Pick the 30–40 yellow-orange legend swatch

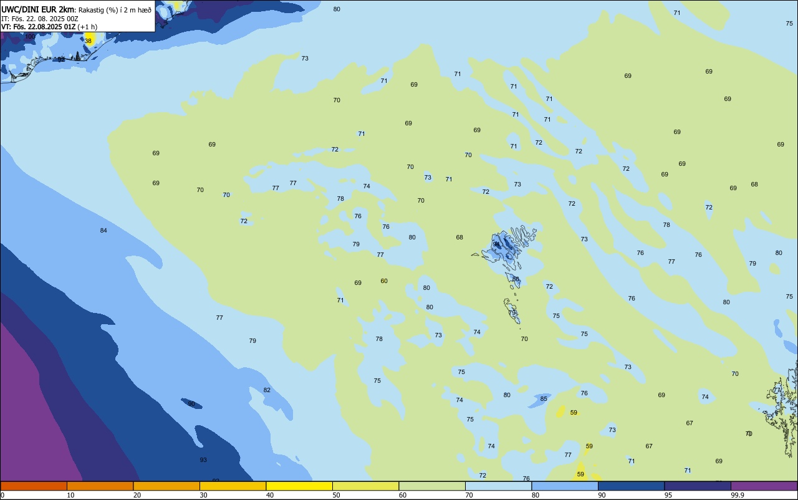click(x=233, y=486)
